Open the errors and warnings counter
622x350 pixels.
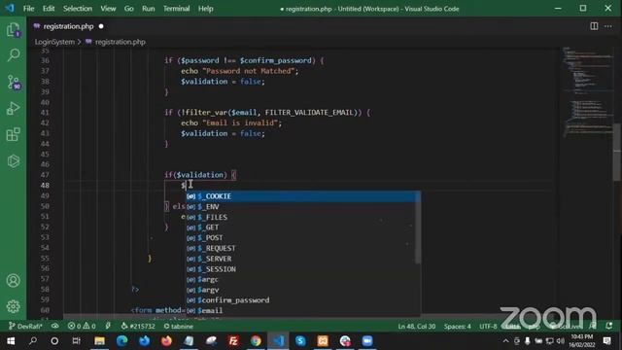pos(82,327)
